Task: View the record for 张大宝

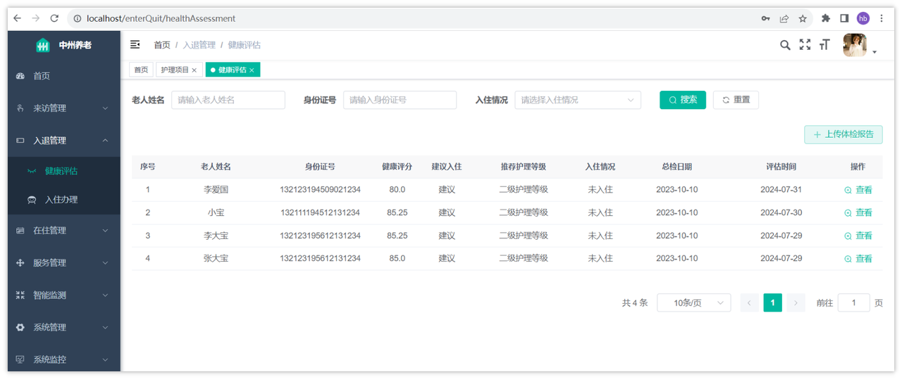Action: pos(858,259)
